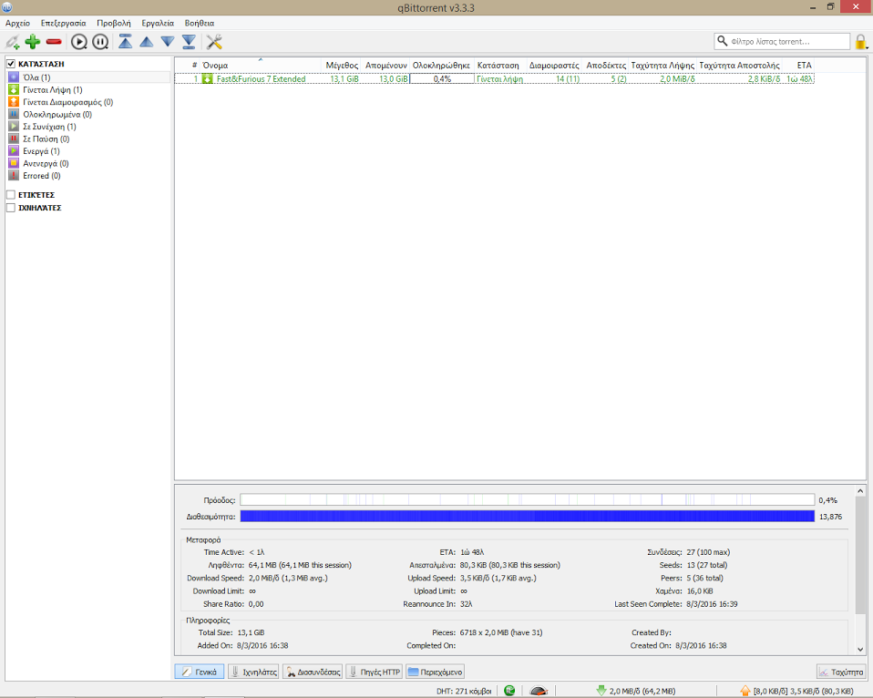
Task: Select the Ενεργά (1) filter
Action: 88,151
